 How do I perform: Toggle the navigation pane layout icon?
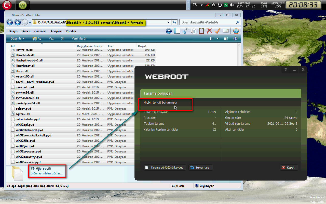[x=177, y=31]
